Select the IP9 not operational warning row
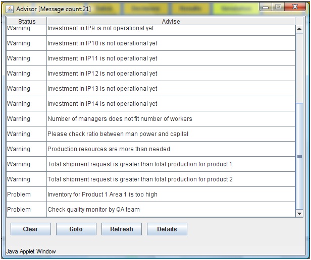This screenshot has height=260, width=311. point(101,29)
